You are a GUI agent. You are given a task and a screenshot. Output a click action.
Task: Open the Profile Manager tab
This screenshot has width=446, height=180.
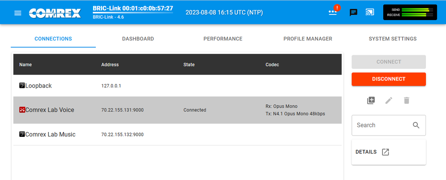tap(308, 39)
